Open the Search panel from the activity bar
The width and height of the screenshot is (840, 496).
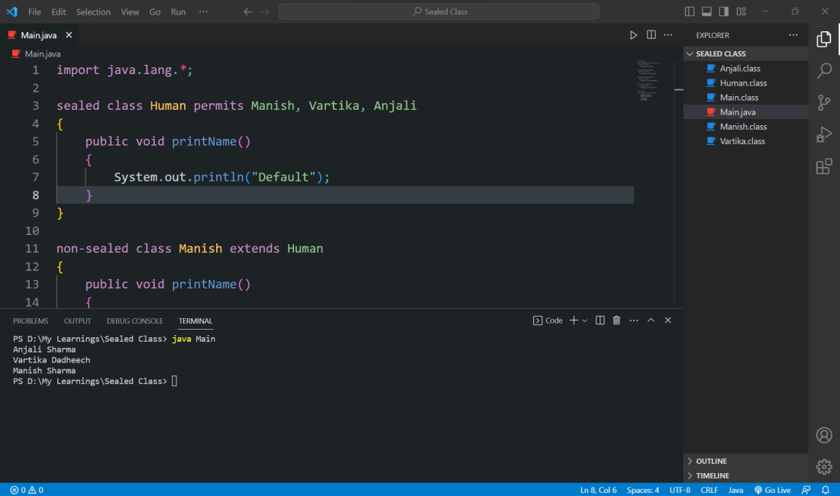click(824, 70)
